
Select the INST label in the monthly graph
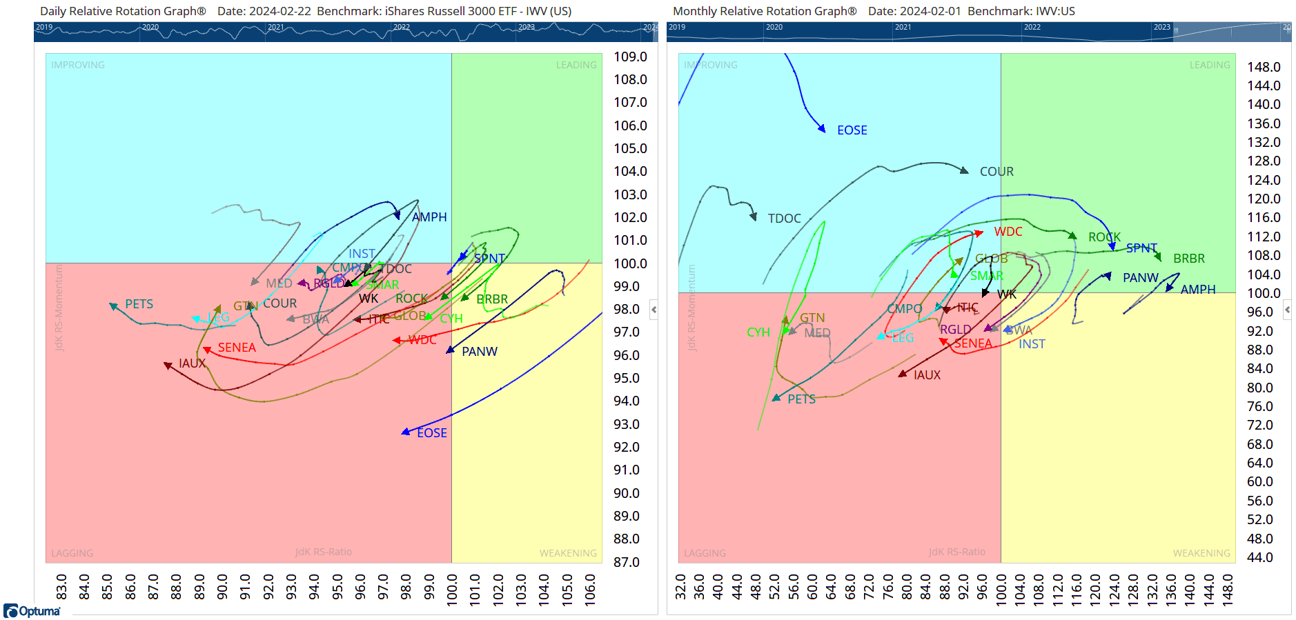click(1032, 344)
